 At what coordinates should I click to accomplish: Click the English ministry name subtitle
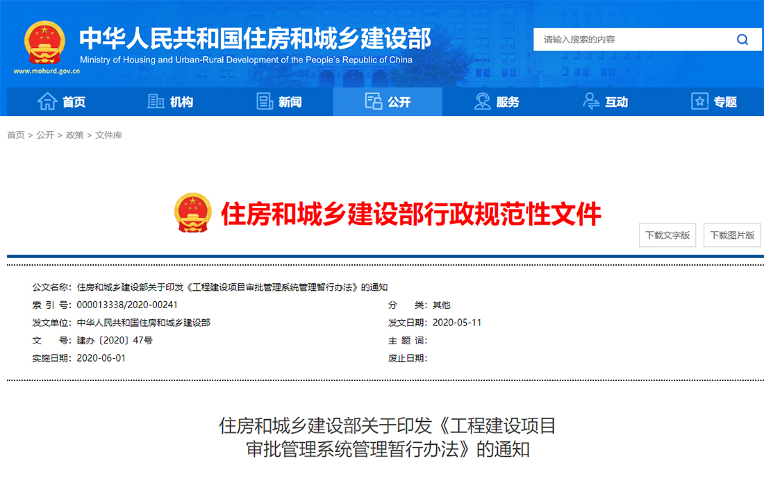pyautogui.click(x=246, y=60)
